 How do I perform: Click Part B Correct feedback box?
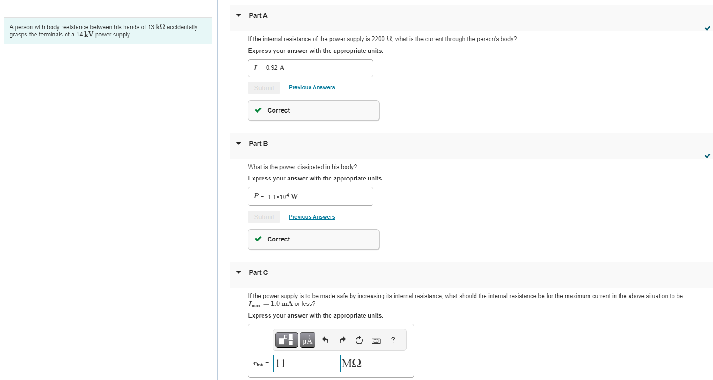click(x=314, y=239)
